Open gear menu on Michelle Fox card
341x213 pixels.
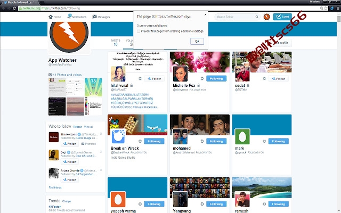(202, 78)
